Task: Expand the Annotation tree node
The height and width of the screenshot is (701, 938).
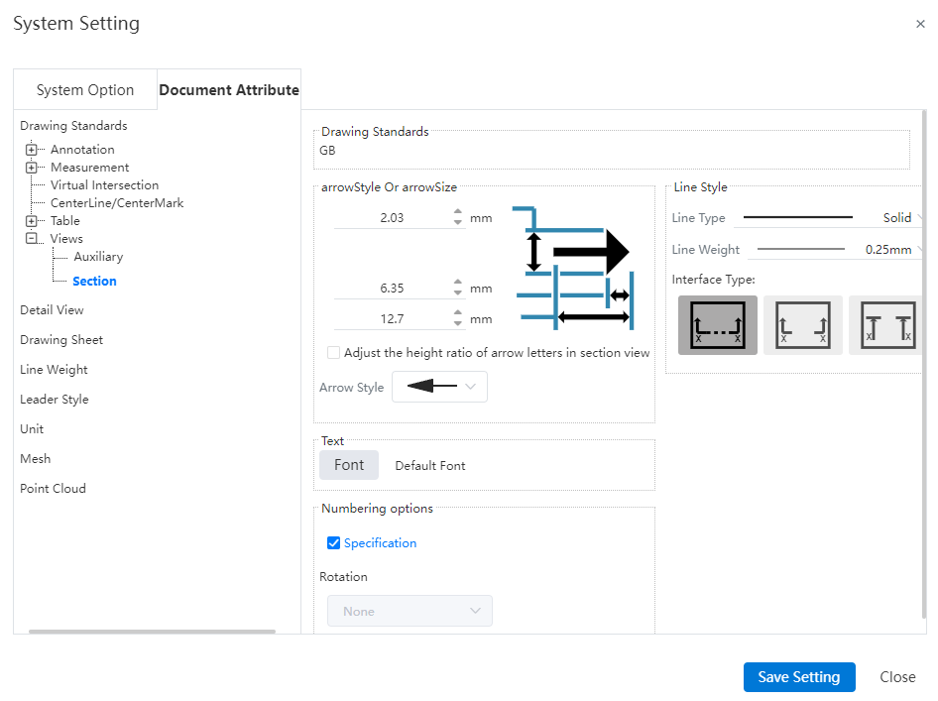Action: 31,150
